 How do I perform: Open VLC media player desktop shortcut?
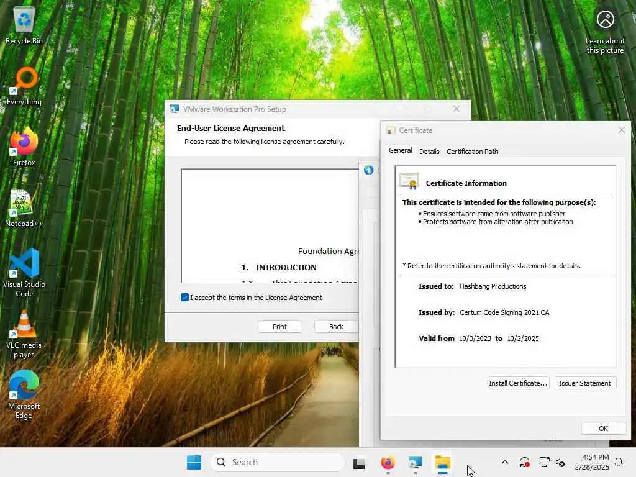(24, 334)
